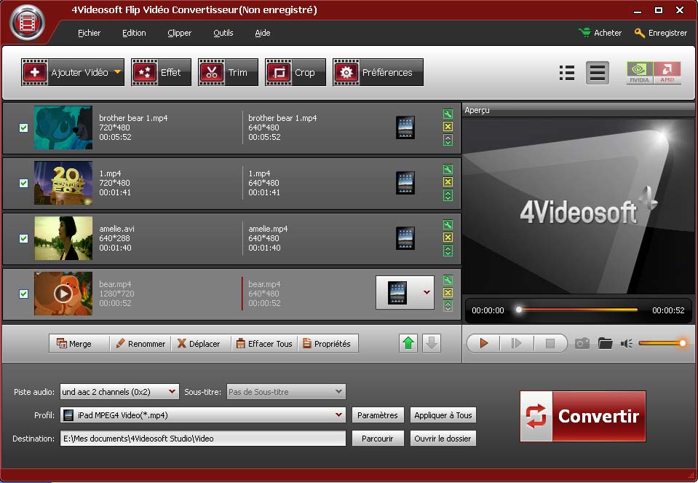
Task: Deselect the bear.mp4 file checkbox
Action: pos(23,294)
